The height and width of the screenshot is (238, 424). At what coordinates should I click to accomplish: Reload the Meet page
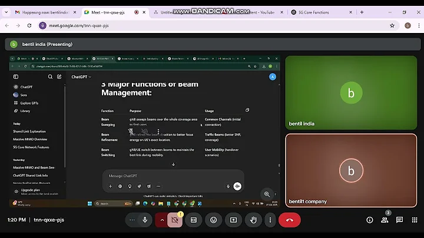(29, 25)
